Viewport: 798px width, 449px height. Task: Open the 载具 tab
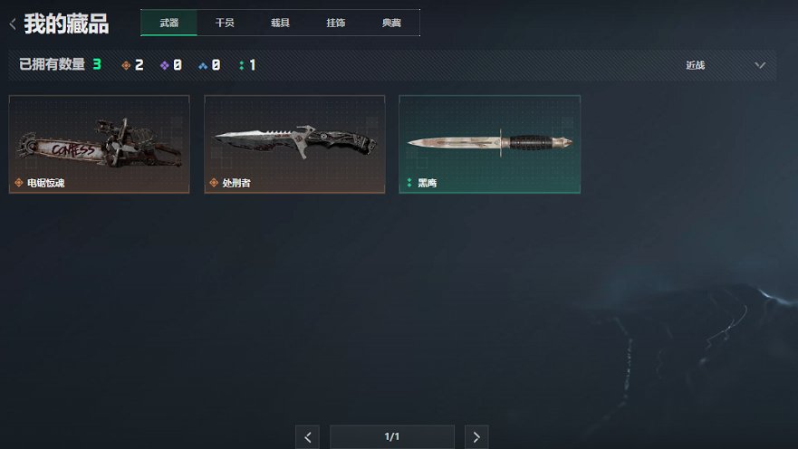pyautogui.click(x=280, y=23)
